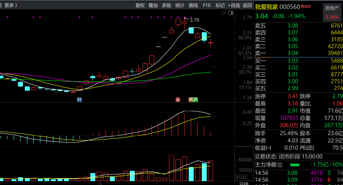Select the 多股 view
This screenshot has height=185, width=343.
(x=167, y=5)
